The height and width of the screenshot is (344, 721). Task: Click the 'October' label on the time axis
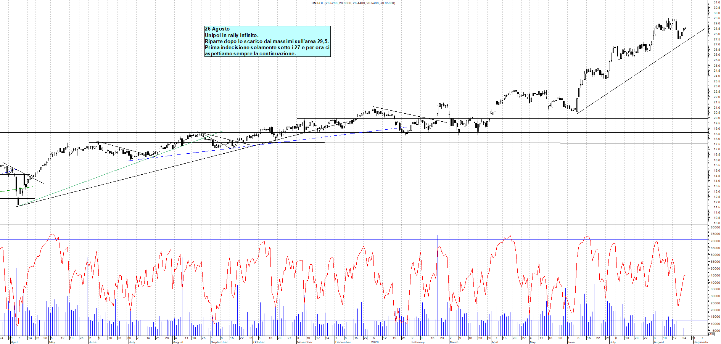[x=259, y=342]
